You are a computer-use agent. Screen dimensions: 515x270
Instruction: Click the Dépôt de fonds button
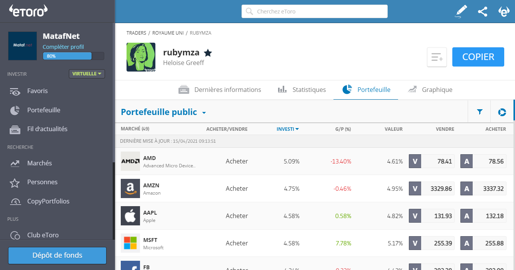tap(57, 255)
